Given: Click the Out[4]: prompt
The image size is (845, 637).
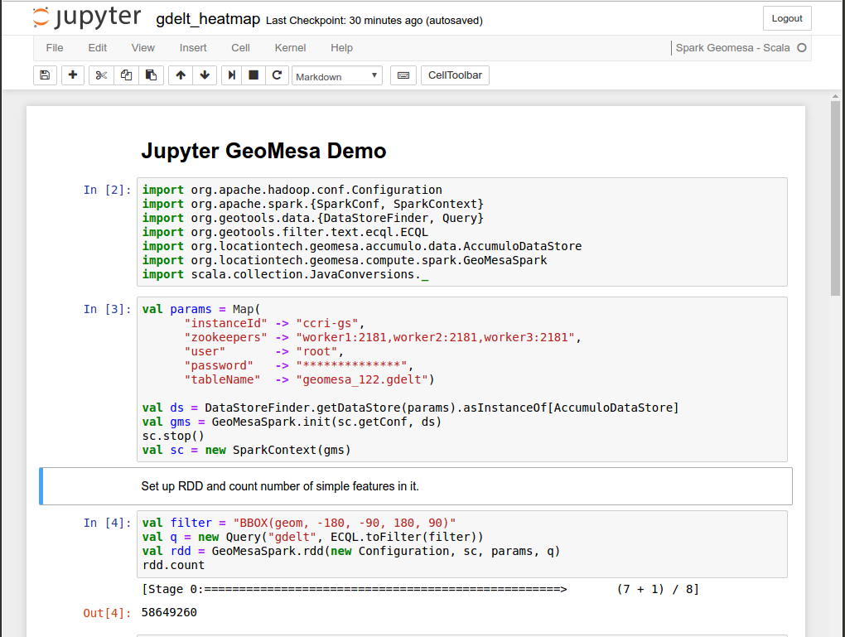Looking at the screenshot, I should click(x=107, y=613).
